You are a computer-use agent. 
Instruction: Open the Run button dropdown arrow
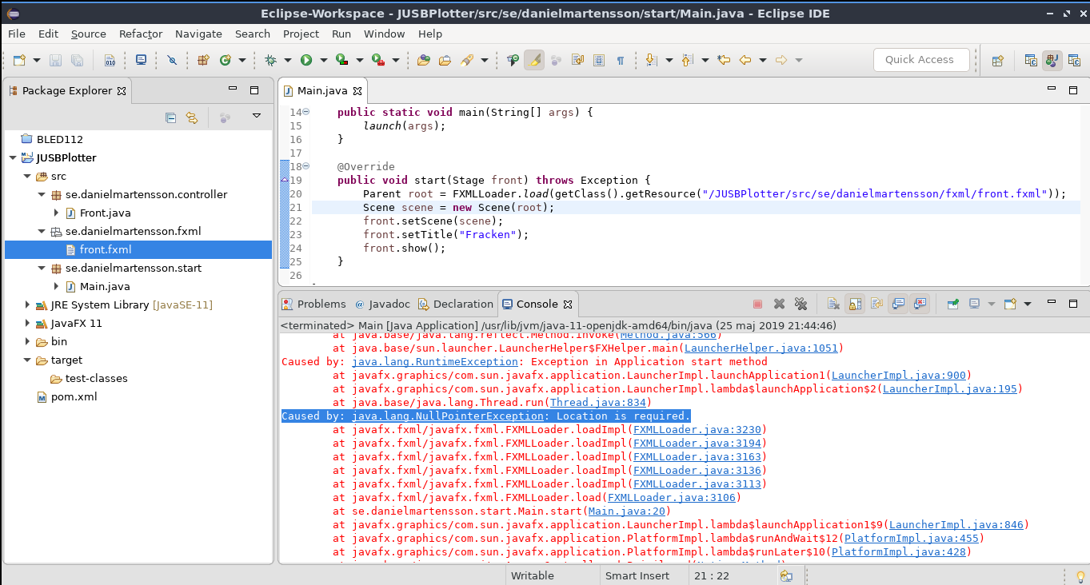point(323,60)
